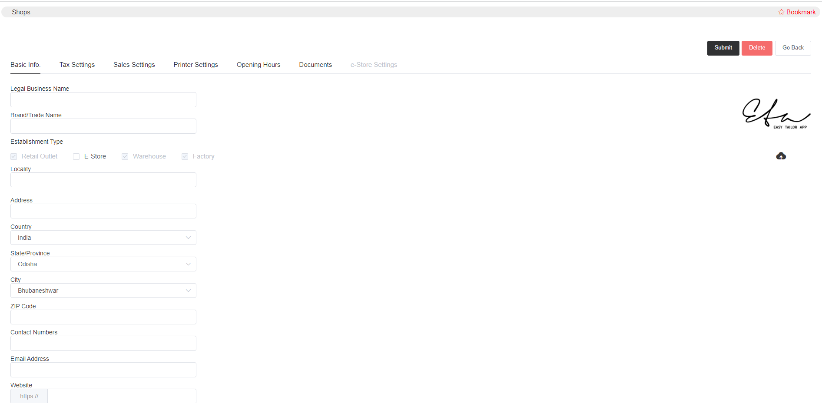Select the Documents tab
This screenshot has width=822, height=403.
tap(315, 65)
